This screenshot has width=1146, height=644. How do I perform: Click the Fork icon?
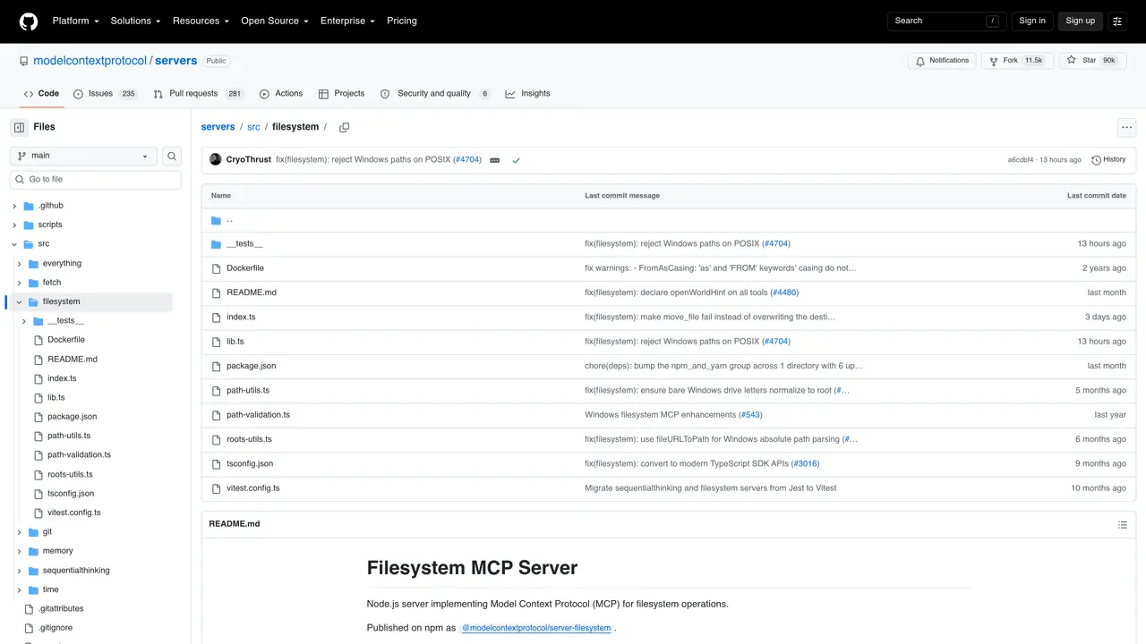pos(993,61)
